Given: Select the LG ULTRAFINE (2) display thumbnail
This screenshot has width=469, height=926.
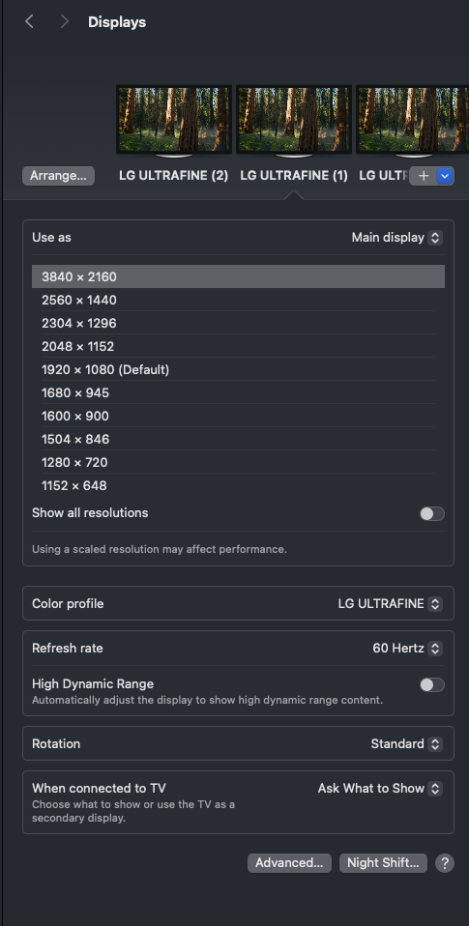Looking at the screenshot, I should [174, 121].
